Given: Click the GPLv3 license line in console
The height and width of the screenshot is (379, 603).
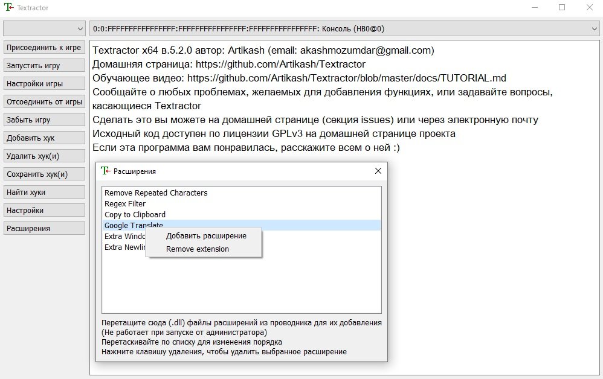Looking at the screenshot, I should [274, 133].
